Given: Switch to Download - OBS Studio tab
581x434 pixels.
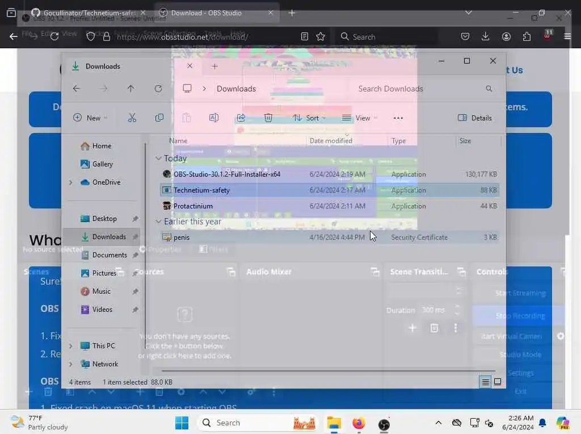Looking at the screenshot, I should point(217,12).
